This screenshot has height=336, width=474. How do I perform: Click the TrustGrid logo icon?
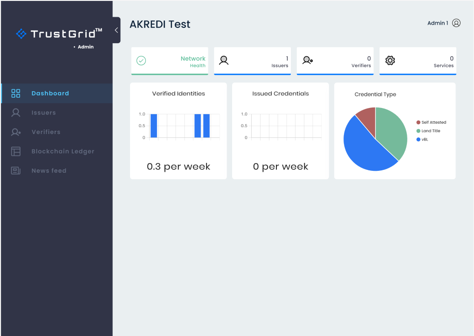point(21,34)
